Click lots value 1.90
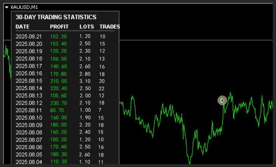This screenshot has height=167, width=276. [x=85, y=117]
